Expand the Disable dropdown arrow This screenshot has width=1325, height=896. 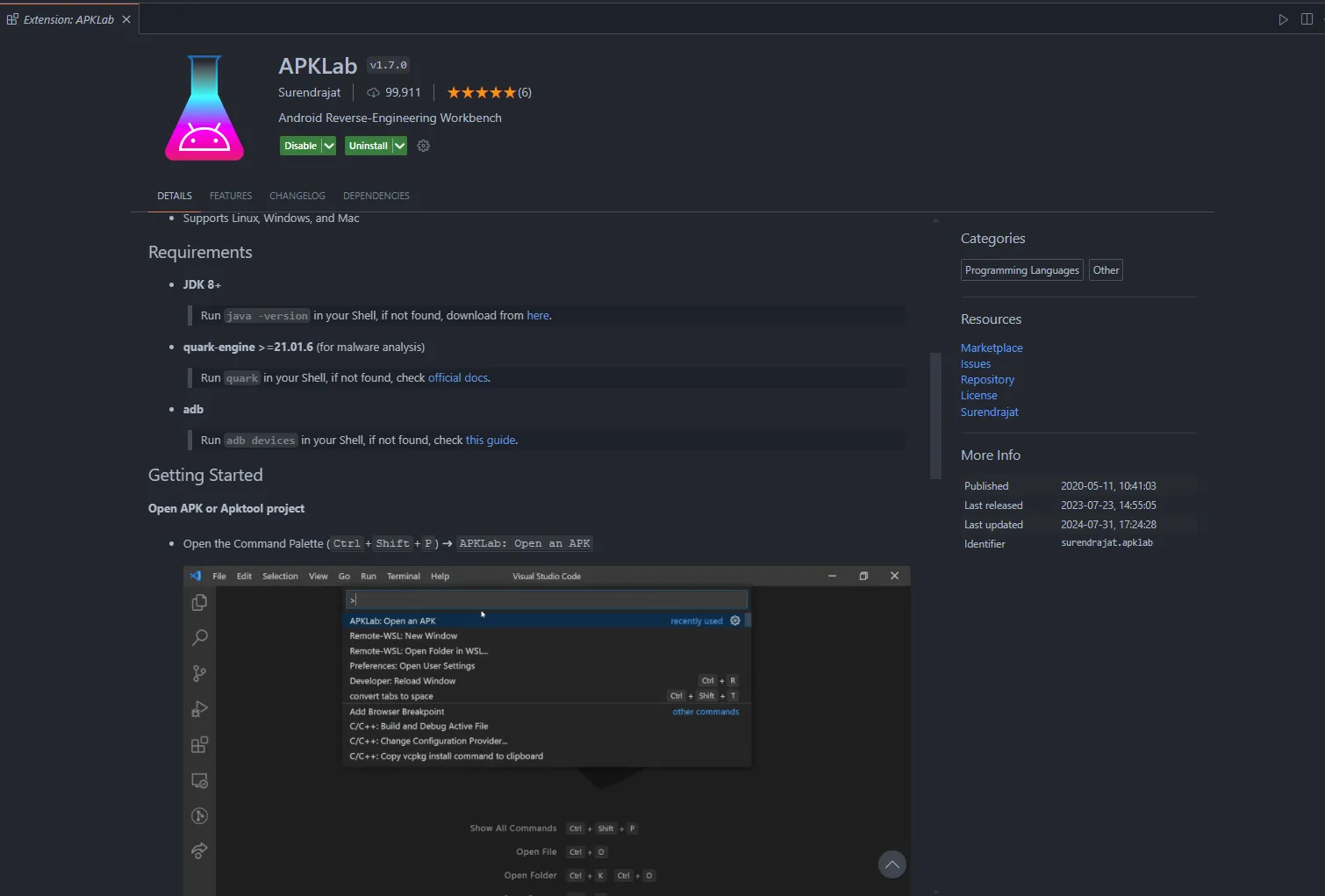tap(329, 146)
